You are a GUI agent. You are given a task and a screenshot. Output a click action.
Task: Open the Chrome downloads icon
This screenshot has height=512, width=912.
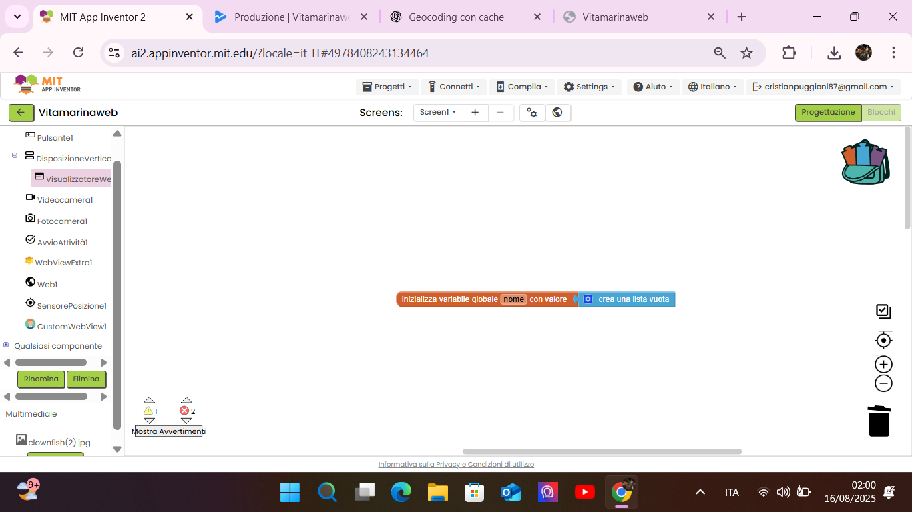coord(834,53)
